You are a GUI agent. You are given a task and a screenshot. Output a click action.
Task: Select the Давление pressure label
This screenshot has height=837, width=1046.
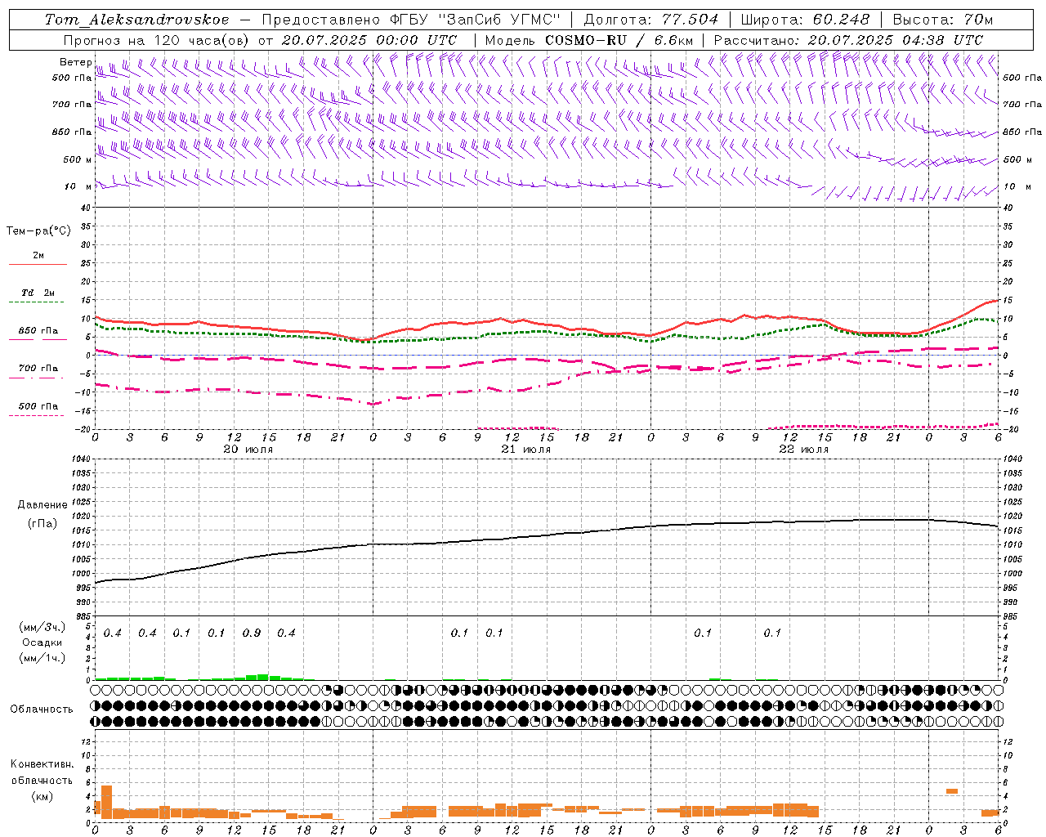tap(42, 505)
